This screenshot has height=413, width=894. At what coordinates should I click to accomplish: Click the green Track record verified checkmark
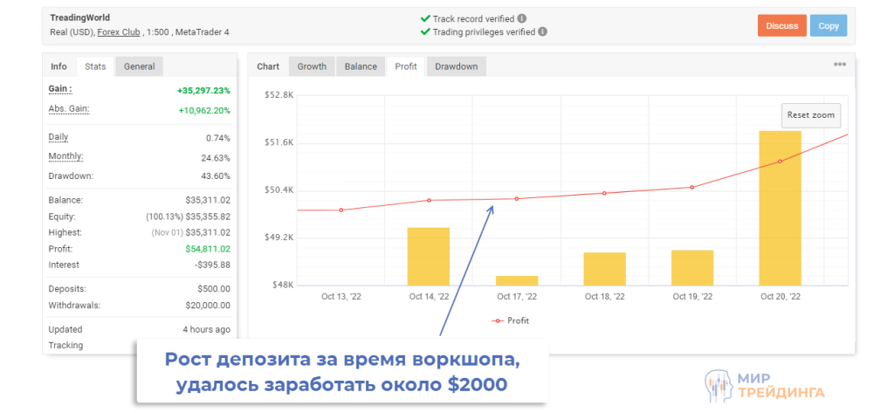point(425,17)
